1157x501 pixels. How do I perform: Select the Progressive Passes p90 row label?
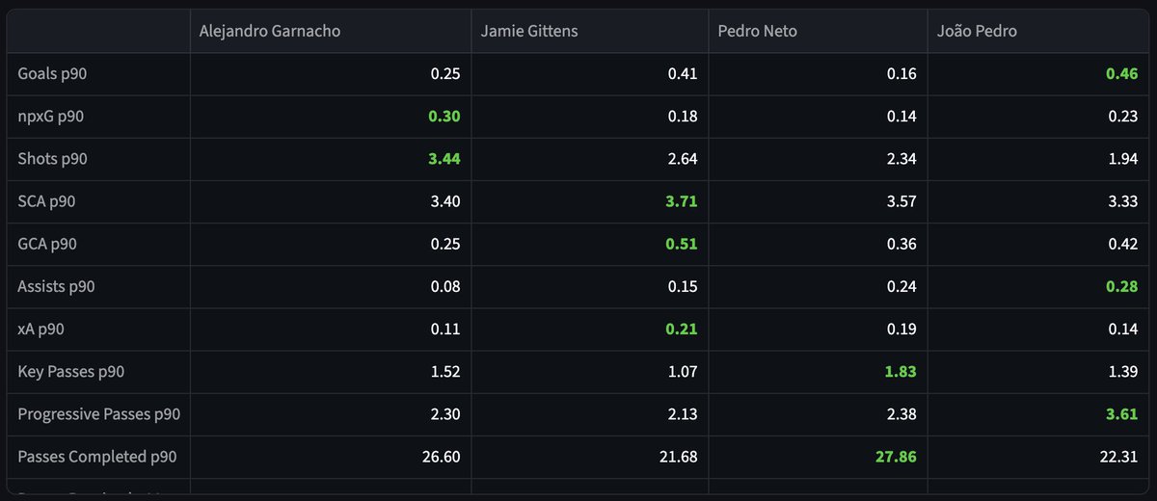coord(99,414)
